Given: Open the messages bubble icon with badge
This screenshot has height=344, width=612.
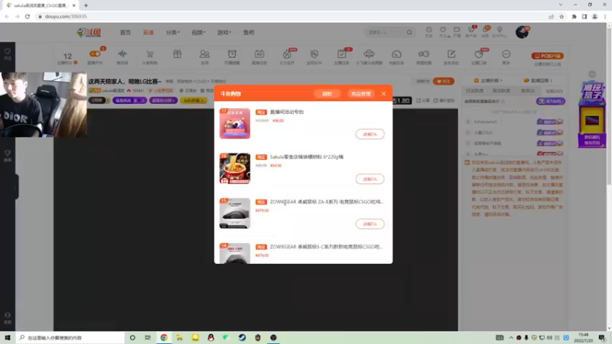Looking at the screenshot, I should [x=485, y=31].
